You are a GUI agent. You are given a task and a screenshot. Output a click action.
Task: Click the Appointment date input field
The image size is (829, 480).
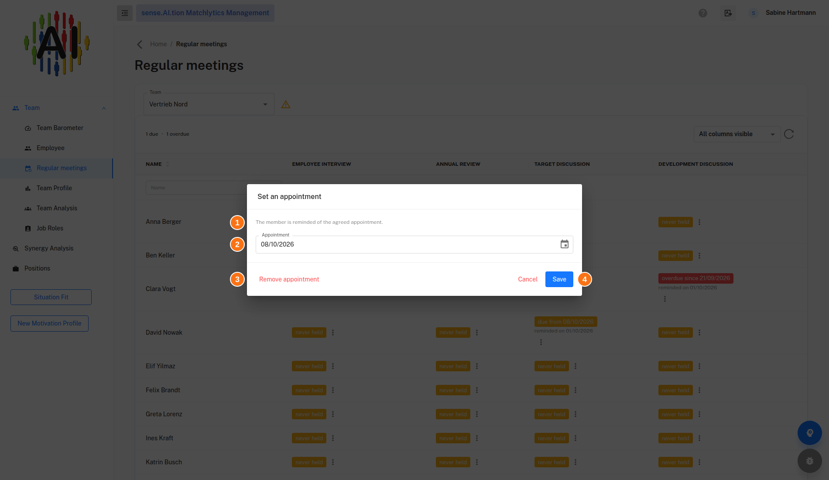(x=414, y=244)
